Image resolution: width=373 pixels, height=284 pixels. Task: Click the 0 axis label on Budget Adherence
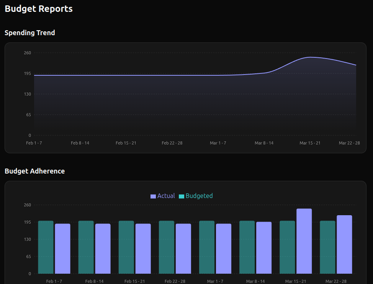click(x=29, y=274)
